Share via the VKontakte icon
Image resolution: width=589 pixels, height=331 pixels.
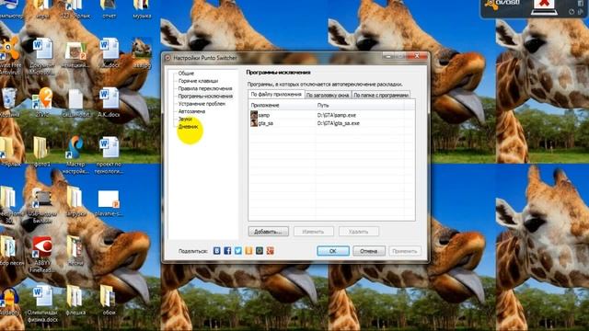click(217, 251)
